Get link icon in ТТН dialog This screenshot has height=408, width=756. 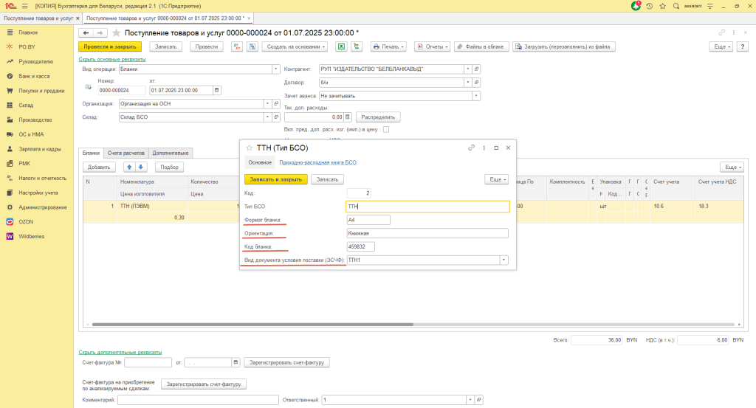pyautogui.click(x=472, y=148)
